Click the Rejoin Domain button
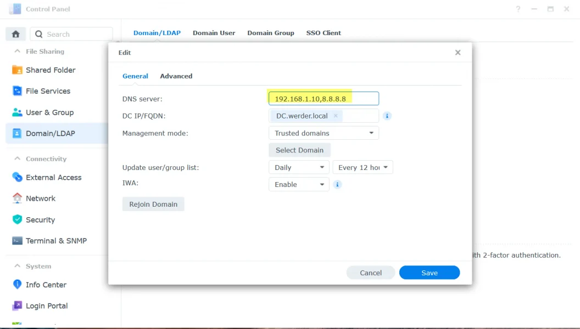 153,203
